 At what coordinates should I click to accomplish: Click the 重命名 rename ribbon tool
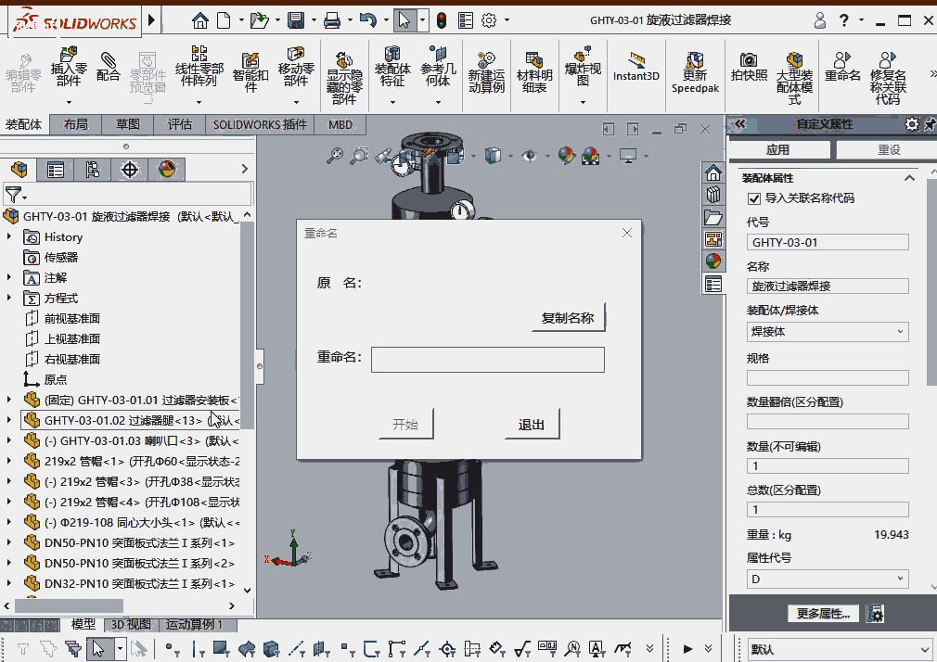pos(842,67)
